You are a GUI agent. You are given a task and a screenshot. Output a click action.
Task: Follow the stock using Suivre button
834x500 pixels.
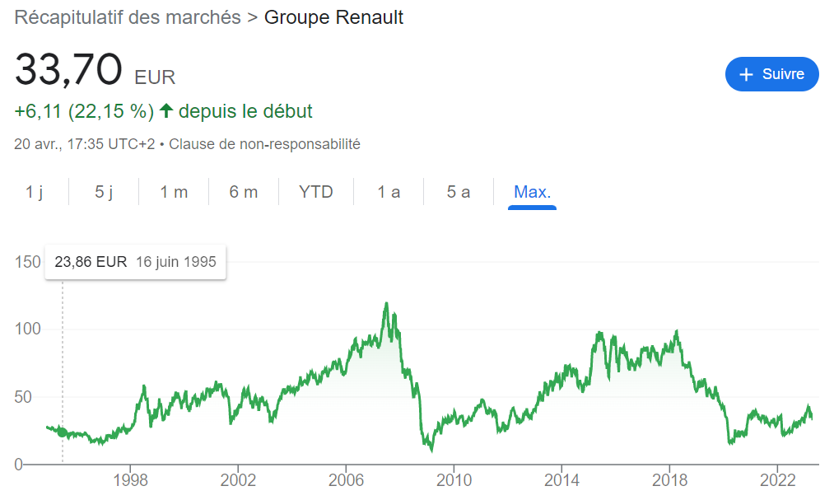[x=771, y=74]
